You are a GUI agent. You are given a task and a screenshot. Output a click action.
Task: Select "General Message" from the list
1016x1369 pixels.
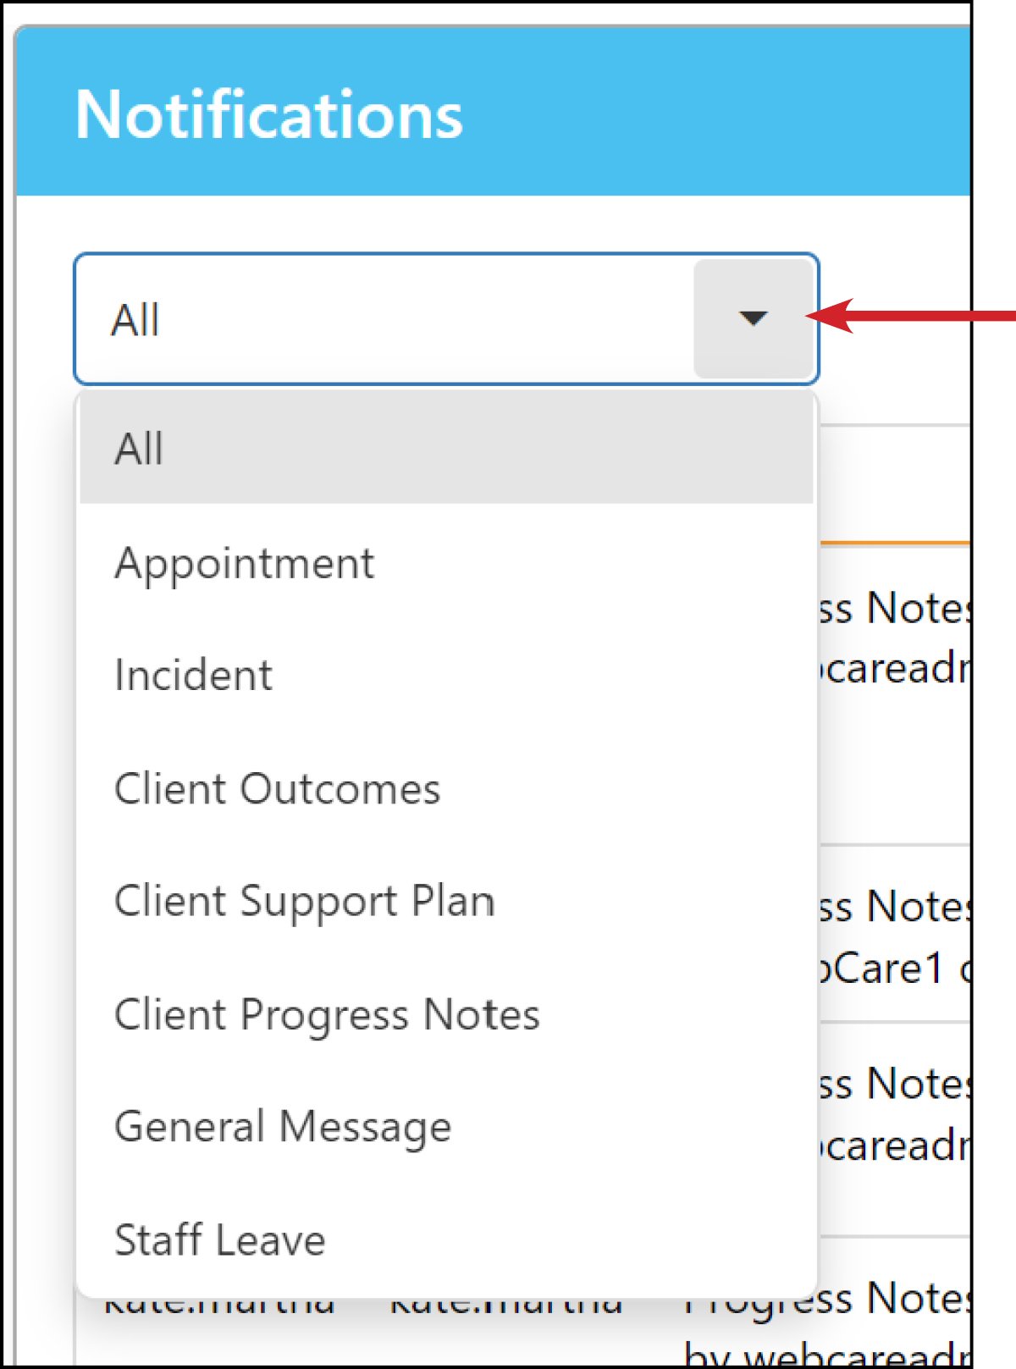(282, 1126)
